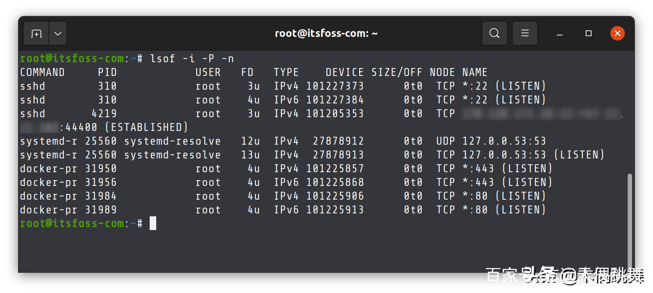
Task: Click the root@itsfoss-com window title
Action: (326, 34)
